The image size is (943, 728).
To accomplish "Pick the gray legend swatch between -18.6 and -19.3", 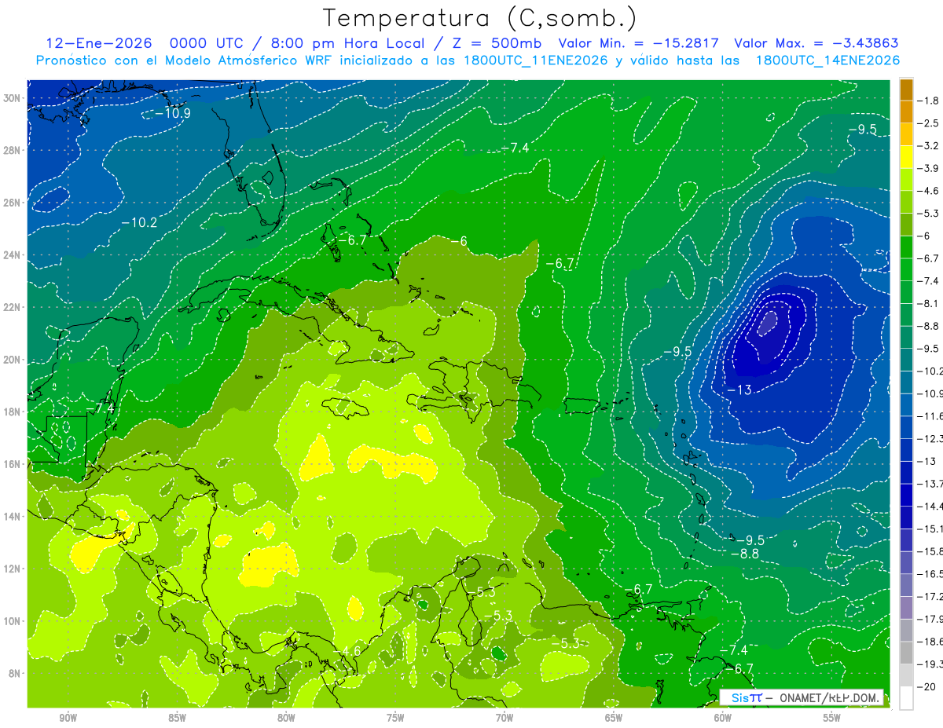I will [906, 653].
